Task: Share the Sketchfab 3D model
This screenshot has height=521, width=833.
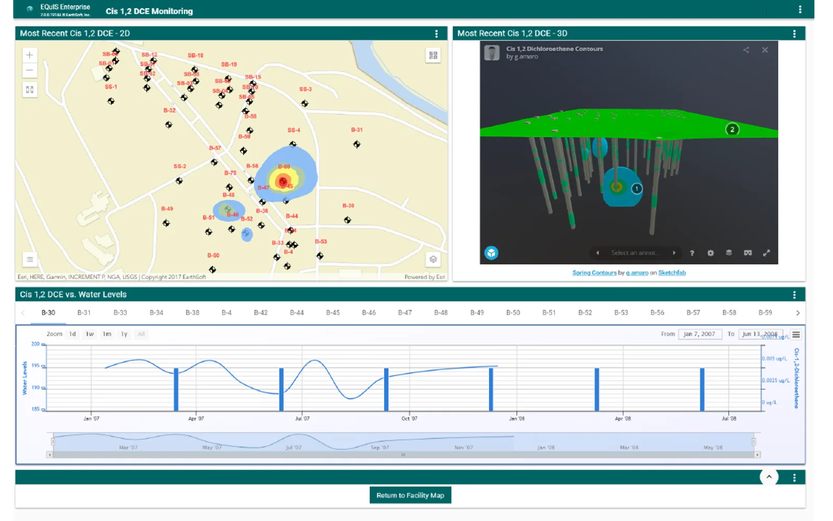Action: [x=746, y=50]
